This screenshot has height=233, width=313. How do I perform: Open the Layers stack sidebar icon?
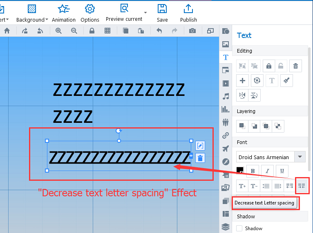(x=226, y=227)
